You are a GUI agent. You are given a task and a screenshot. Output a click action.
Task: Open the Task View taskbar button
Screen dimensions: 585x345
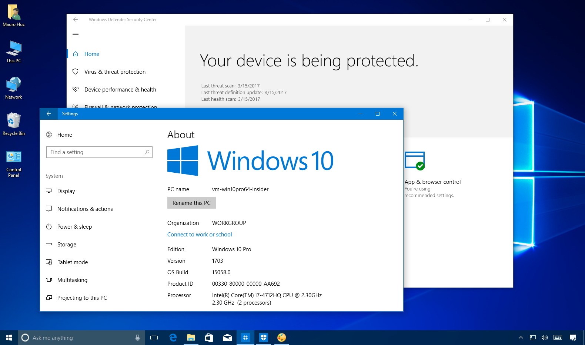(x=154, y=338)
